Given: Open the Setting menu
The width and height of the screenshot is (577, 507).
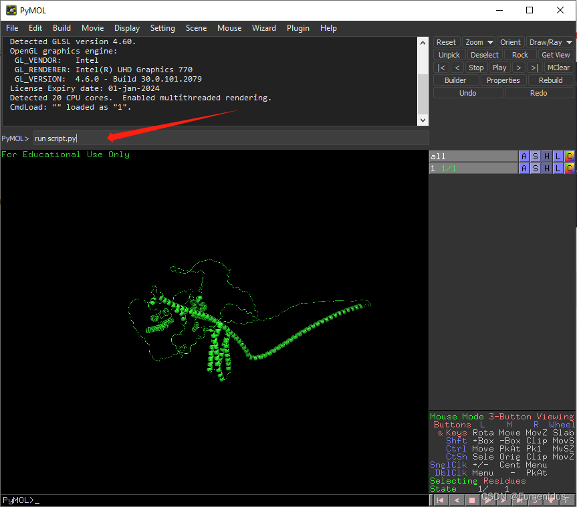Looking at the screenshot, I should (162, 28).
